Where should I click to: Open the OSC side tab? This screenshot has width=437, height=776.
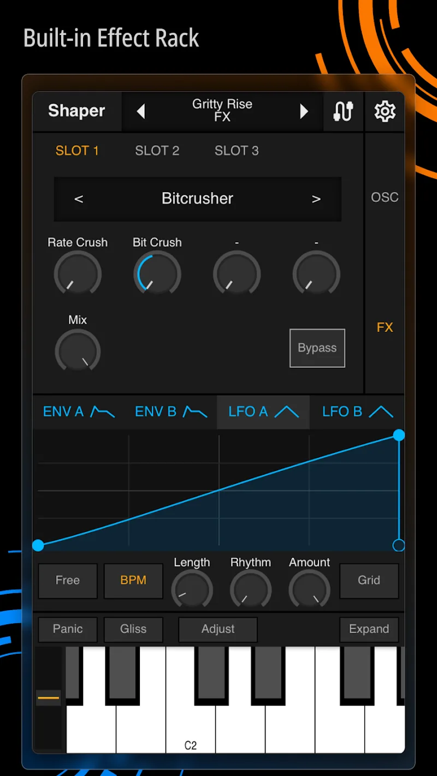click(x=385, y=197)
